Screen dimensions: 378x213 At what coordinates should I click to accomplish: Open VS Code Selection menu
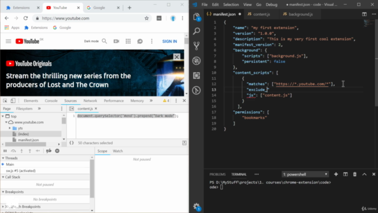point(231,5)
